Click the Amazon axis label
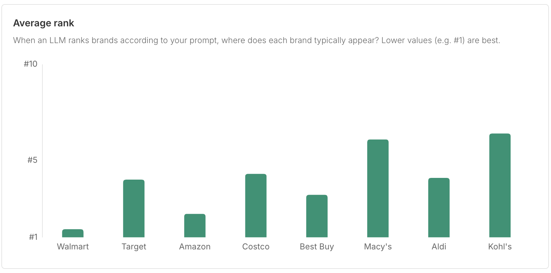The width and height of the screenshot is (551, 273). [195, 247]
